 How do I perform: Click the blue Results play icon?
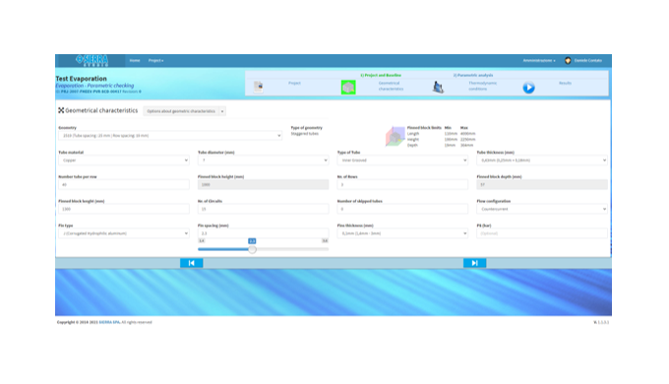(528, 88)
